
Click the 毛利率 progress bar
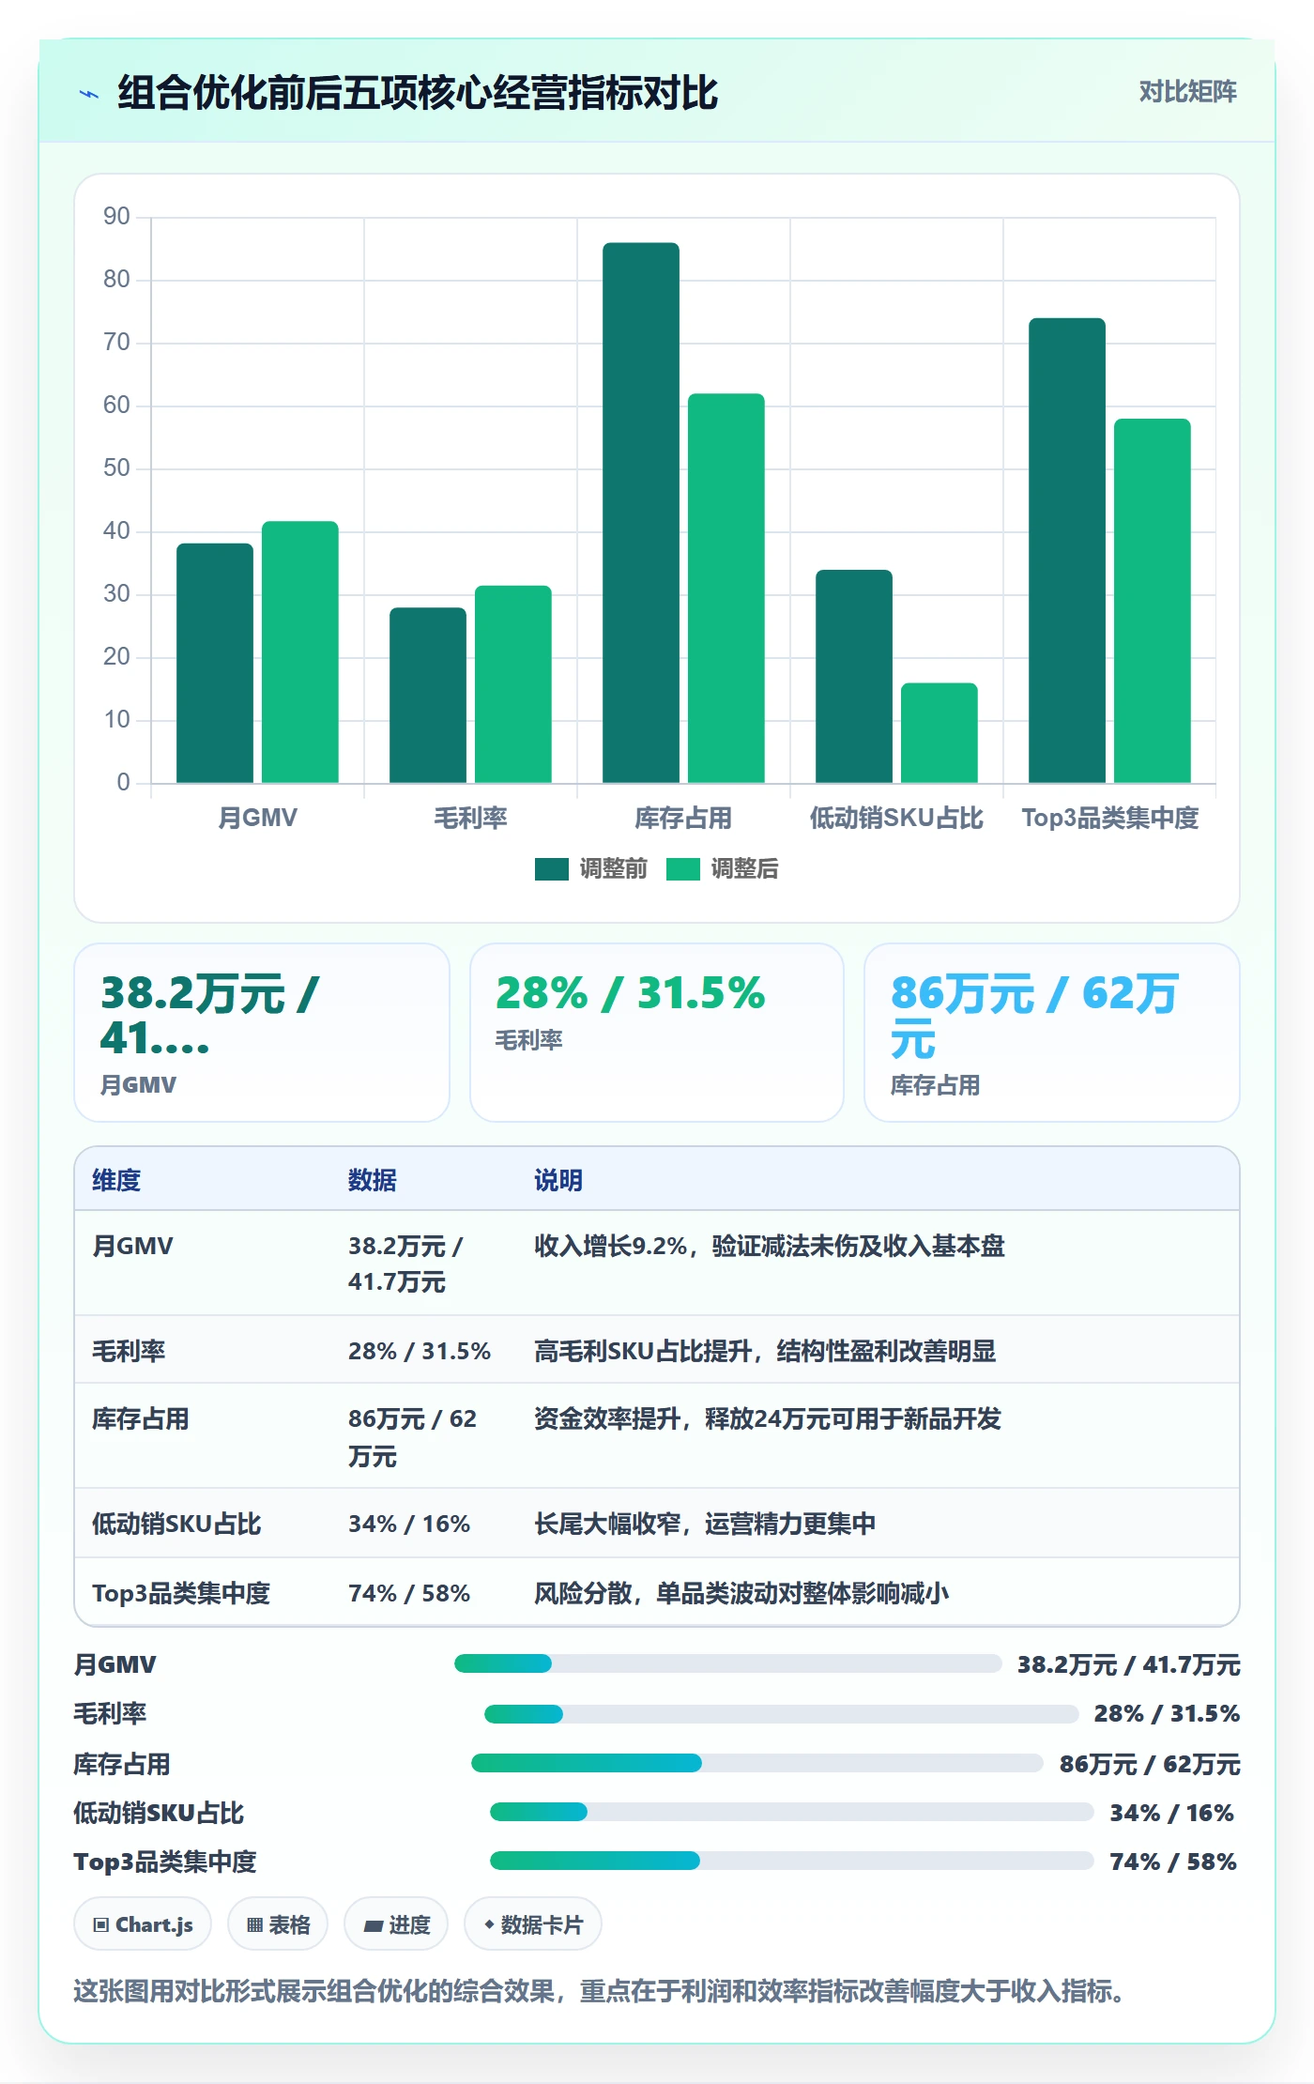pyautogui.click(x=782, y=1714)
